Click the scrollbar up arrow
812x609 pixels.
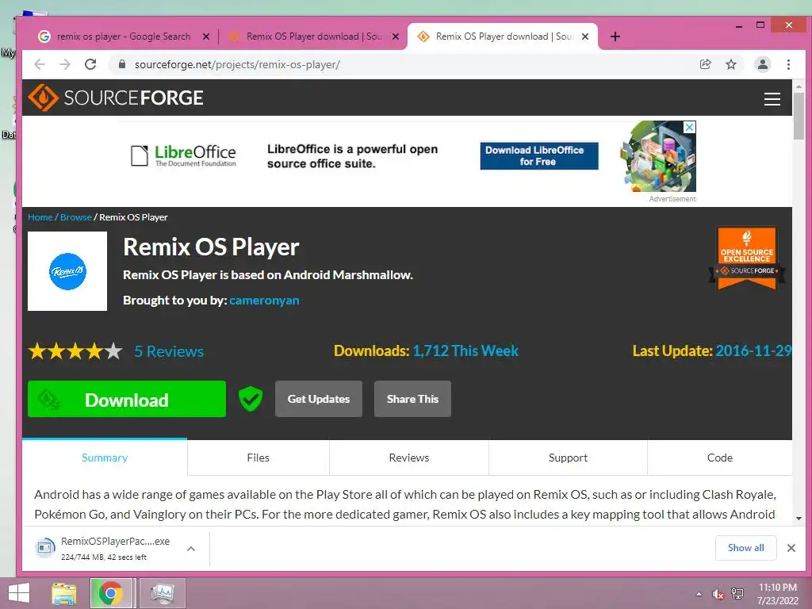point(799,86)
